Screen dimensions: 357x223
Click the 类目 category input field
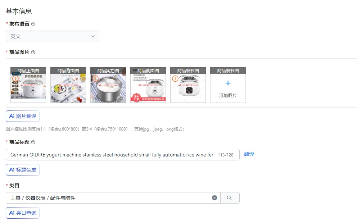click(x=113, y=198)
